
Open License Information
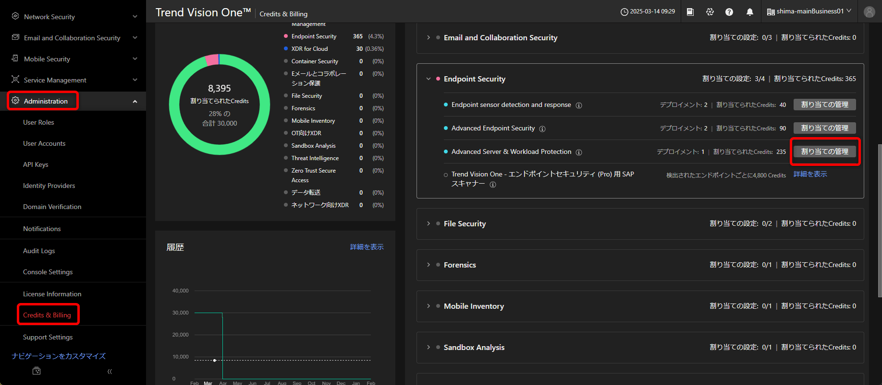(x=52, y=294)
